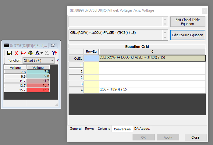Click the blue flask tool icon
Image resolution: width=213 pixels, height=145 pixels.
(x=37, y=53)
